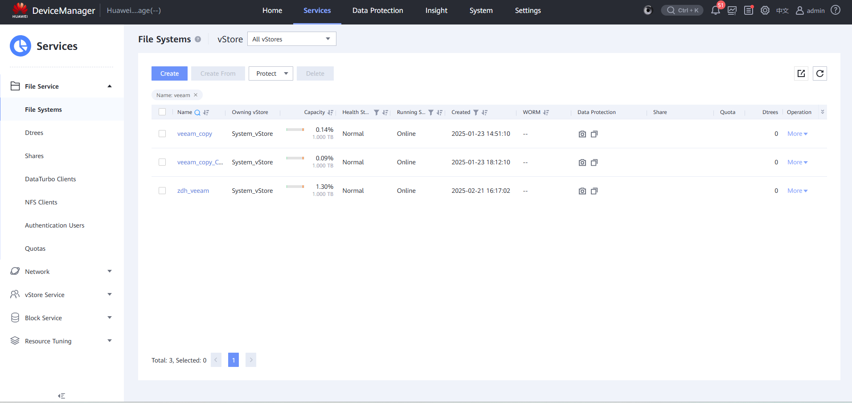Open the zdh_veeam file system link
This screenshot has height=403, width=852.
pos(193,191)
